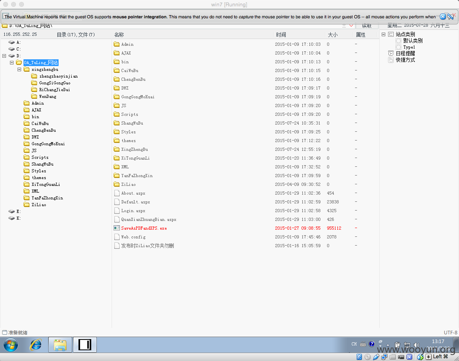Click VirtualBox network adapters status icon

[384, 357]
